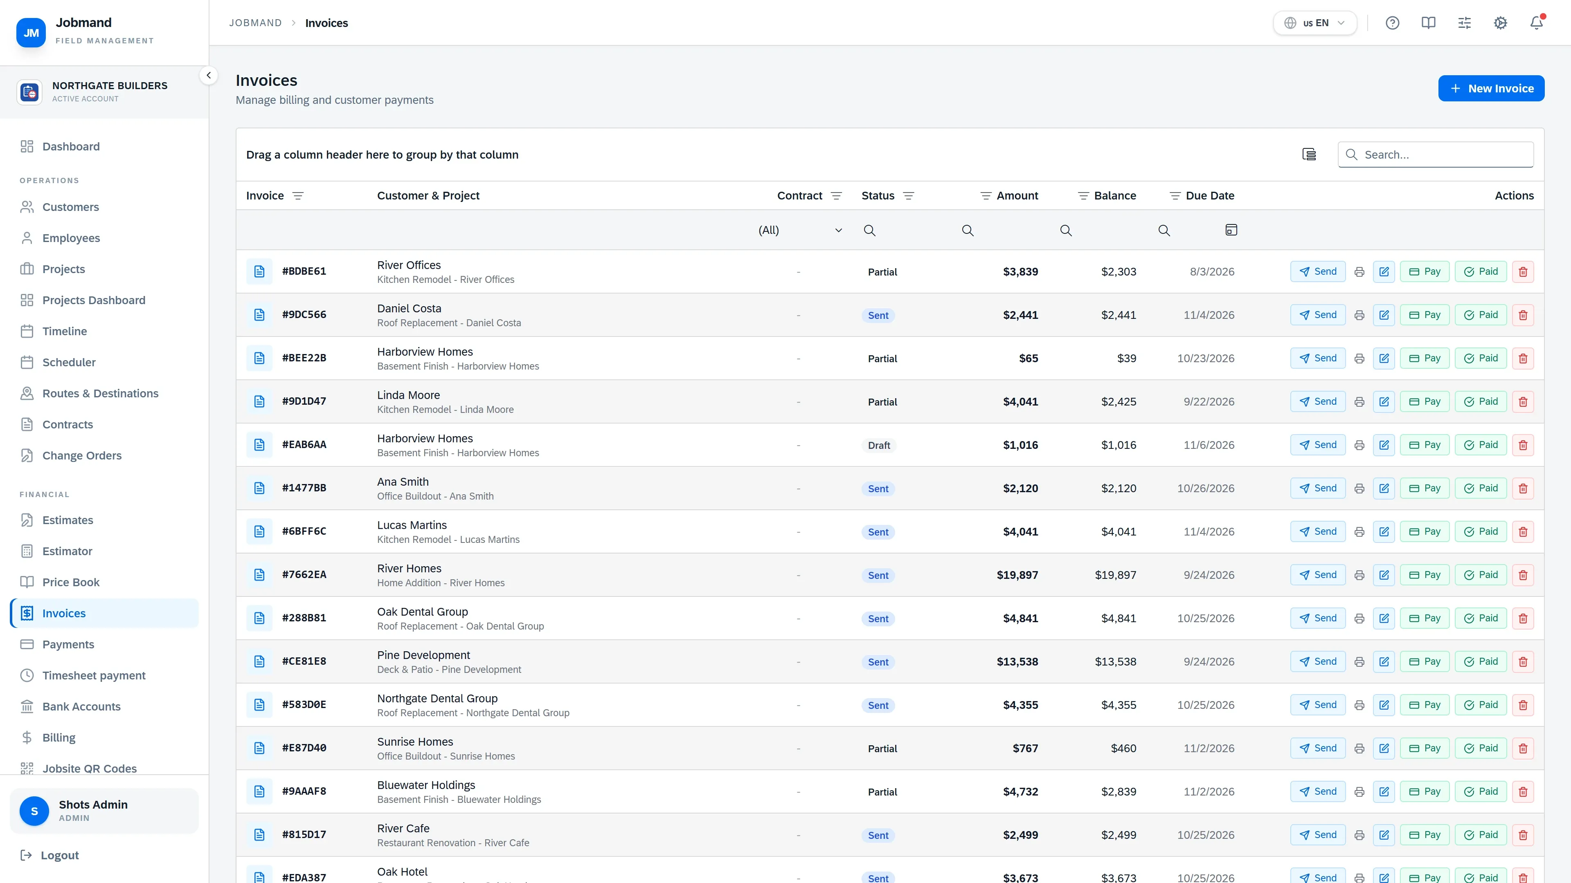Image resolution: width=1571 pixels, height=883 pixels.
Task: Send invoice #288B81
Action: click(1318, 618)
